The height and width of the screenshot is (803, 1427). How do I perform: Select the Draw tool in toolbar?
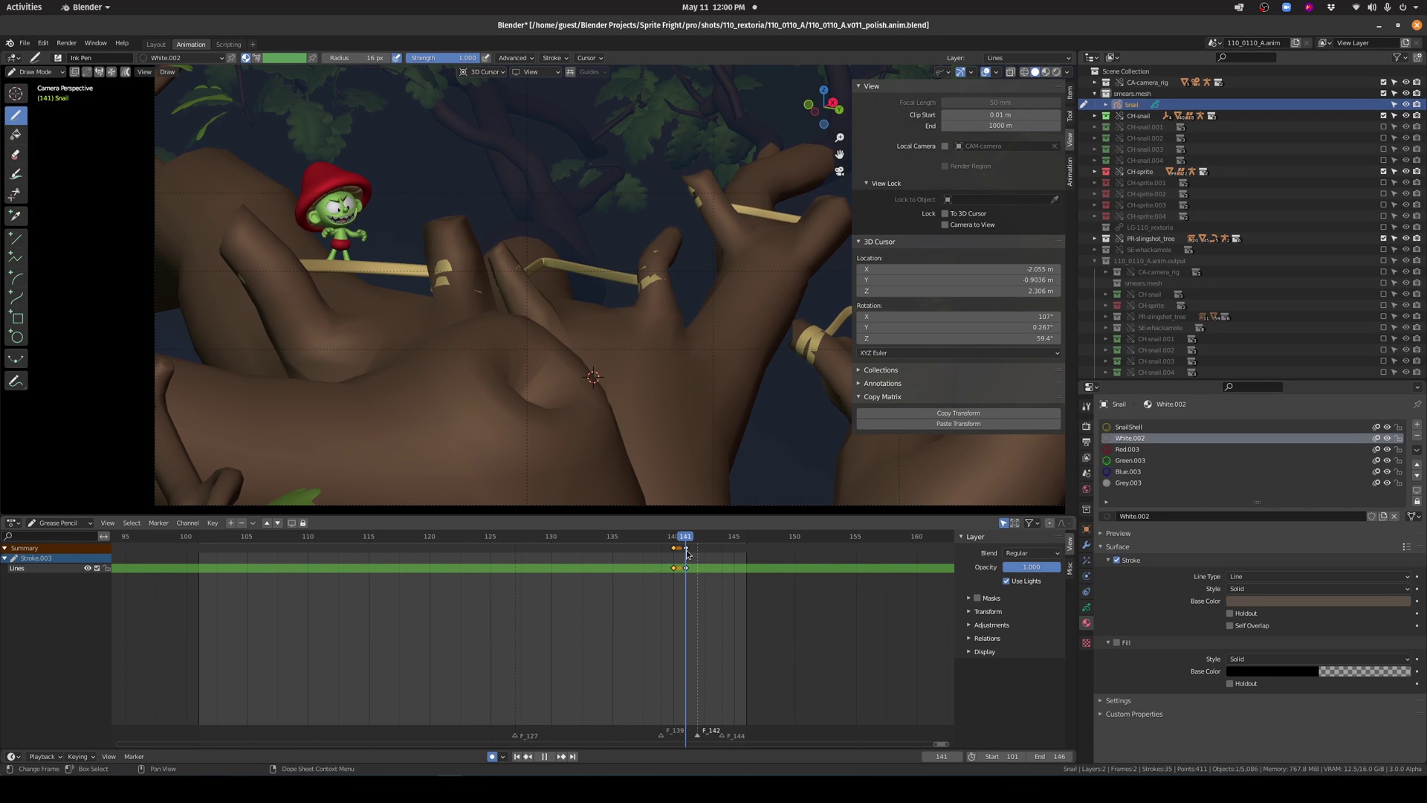(16, 115)
